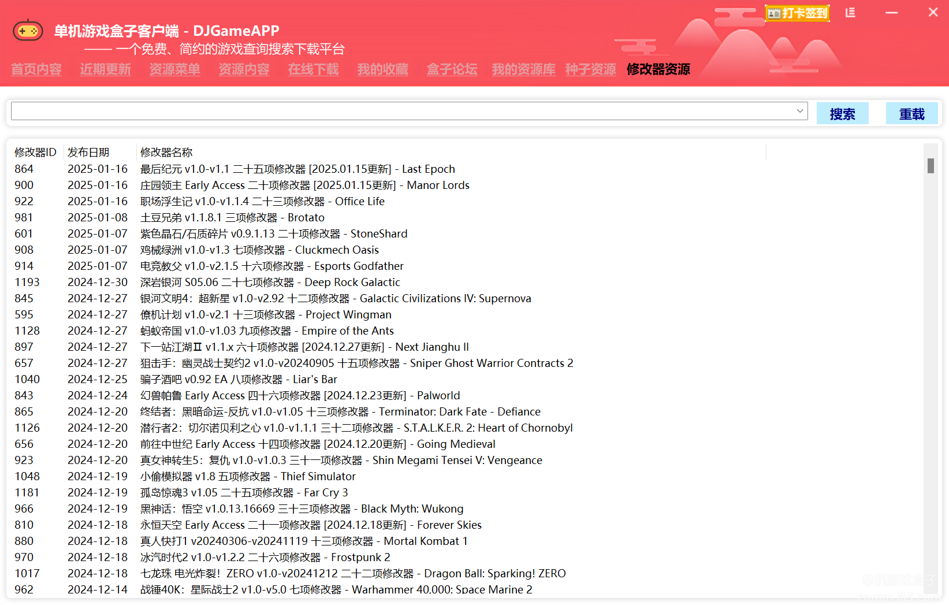Click trainer ID 1040 cell

click(27, 379)
